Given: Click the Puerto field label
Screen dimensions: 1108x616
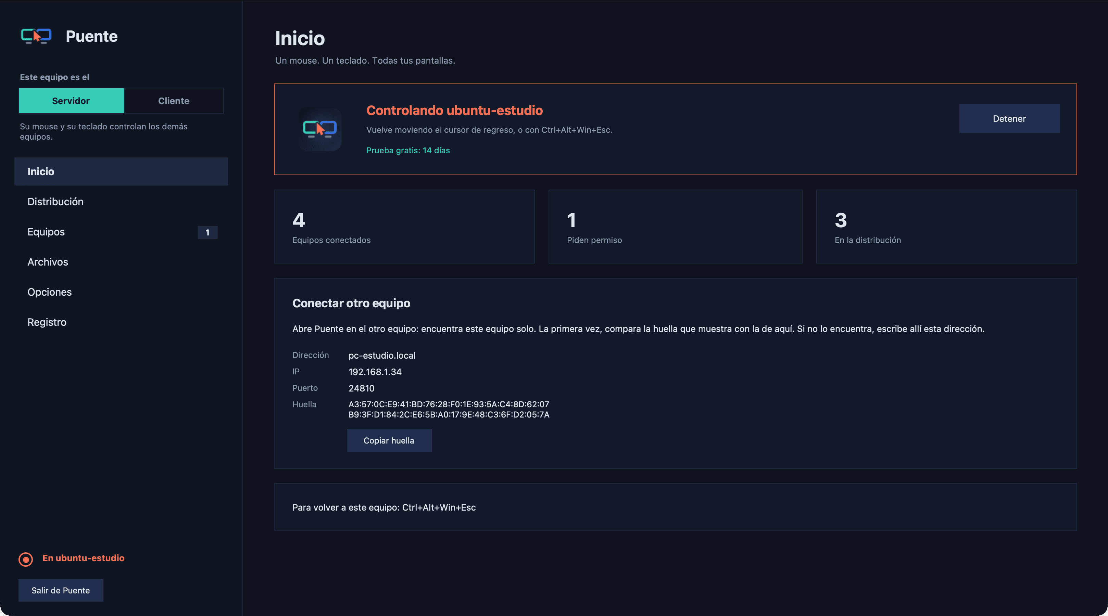Looking at the screenshot, I should tap(305, 388).
